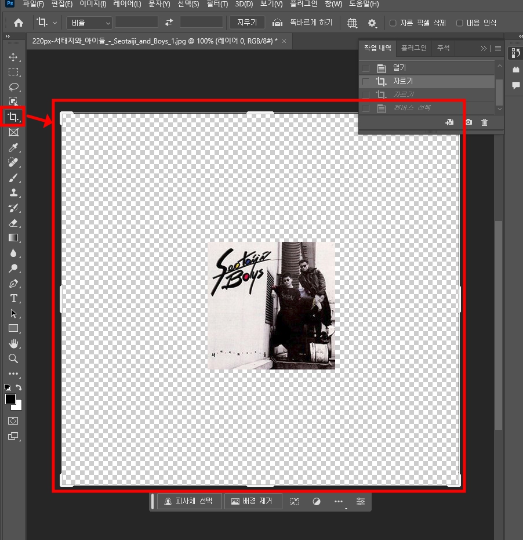The height and width of the screenshot is (540, 523).
Task: Select the Rectangular Marquee tool
Action: [13, 72]
